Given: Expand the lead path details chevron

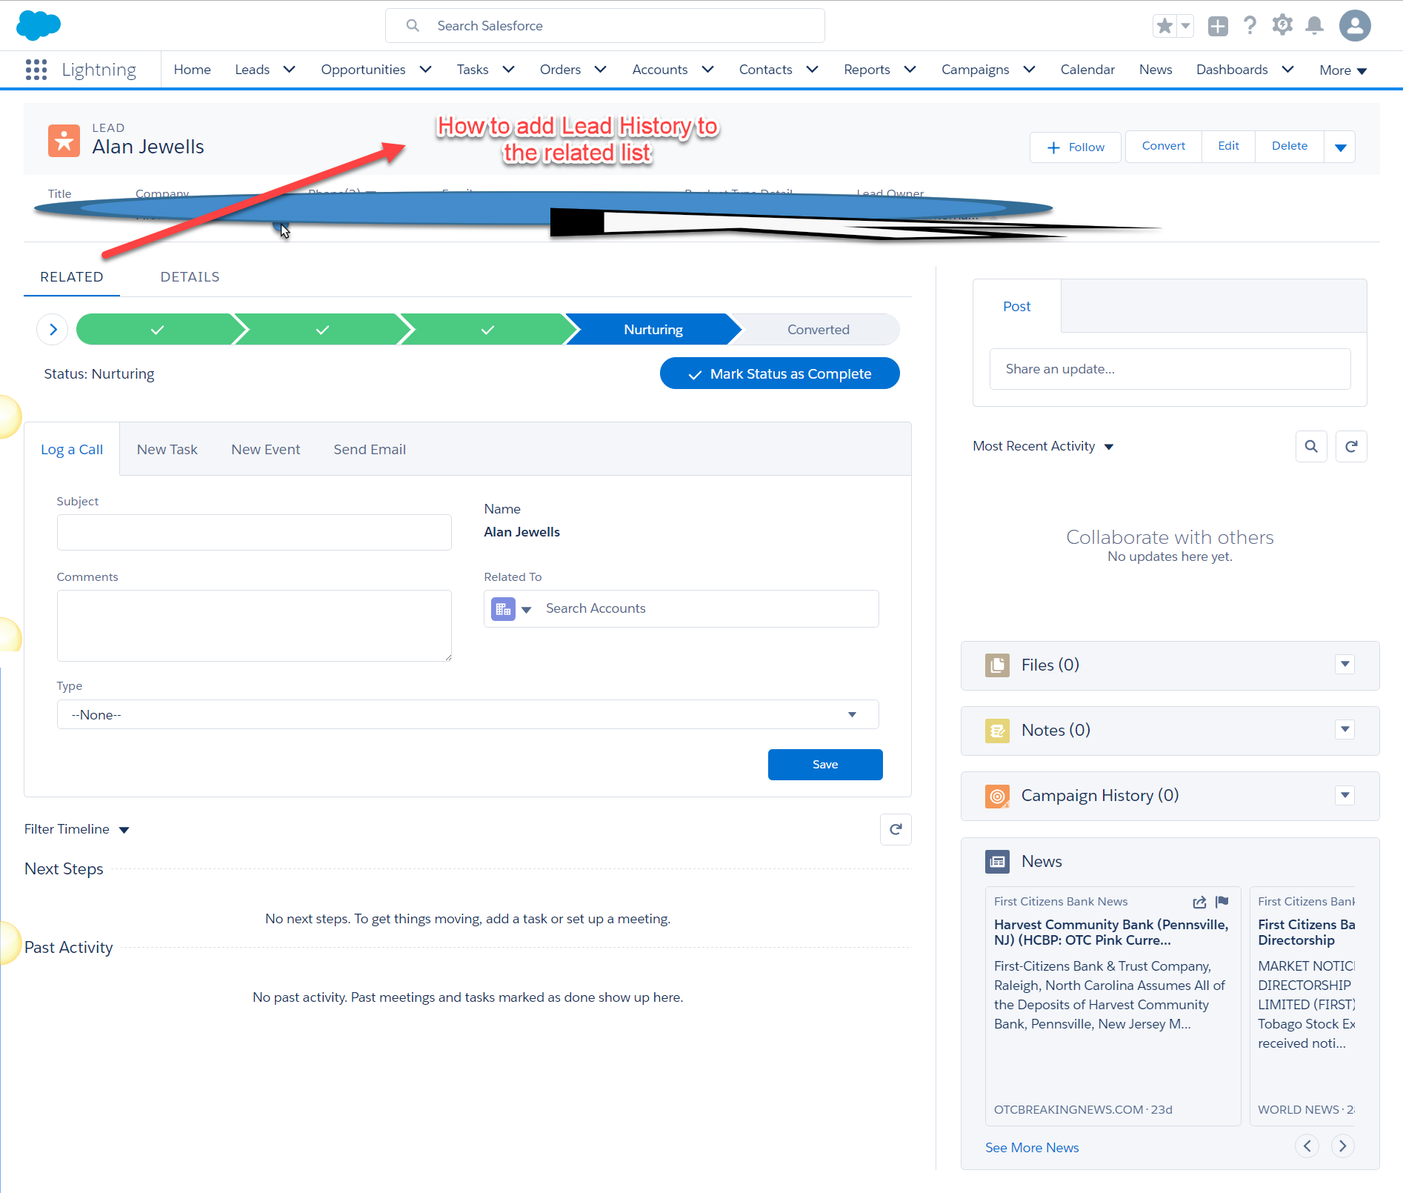Looking at the screenshot, I should pyautogui.click(x=53, y=330).
